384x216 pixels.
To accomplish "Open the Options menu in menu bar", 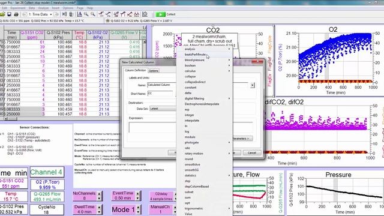I will pyautogui.click(x=68, y=8).
